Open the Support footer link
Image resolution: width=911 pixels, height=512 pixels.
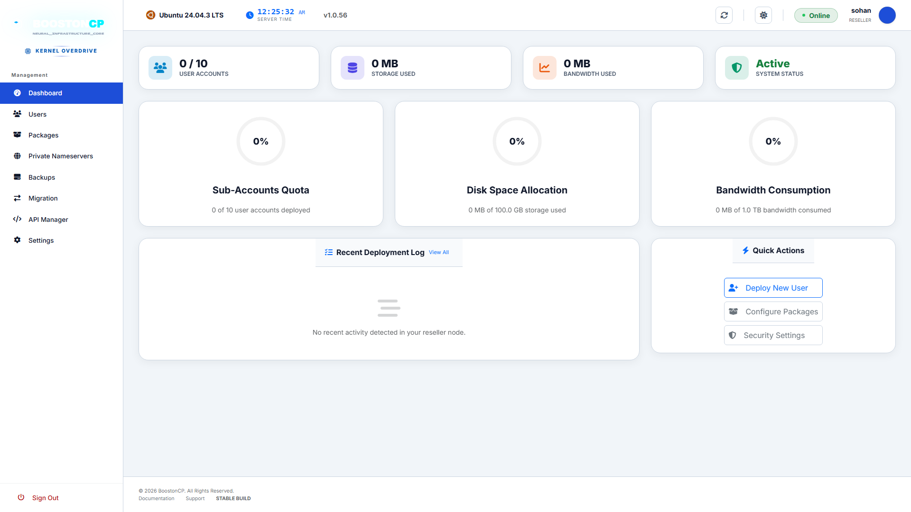[x=195, y=498]
